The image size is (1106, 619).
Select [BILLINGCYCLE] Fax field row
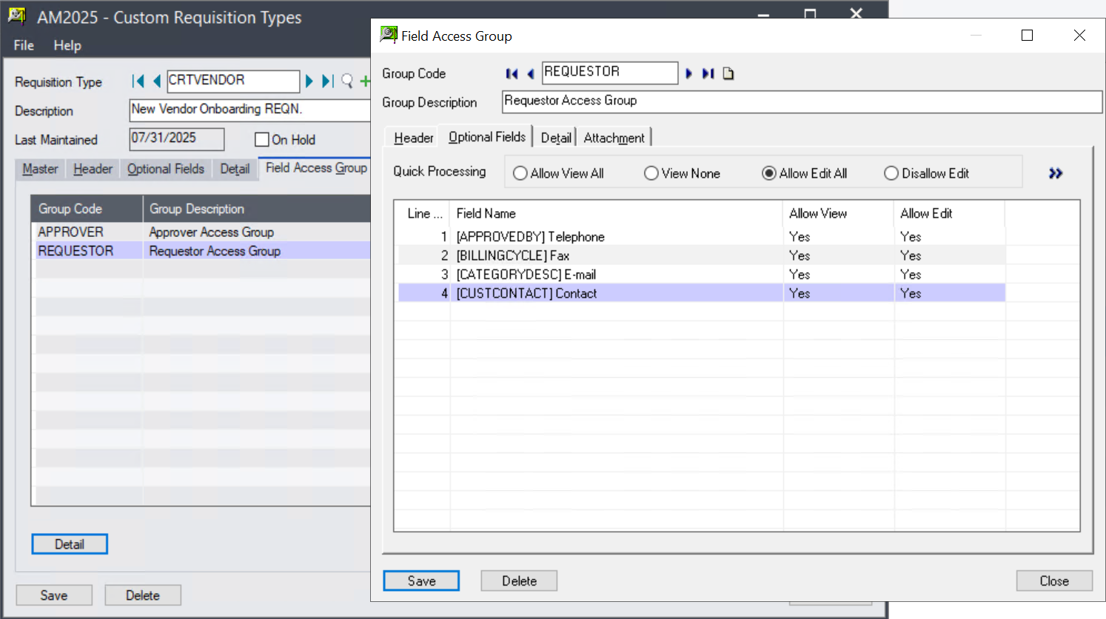(x=702, y=255)
